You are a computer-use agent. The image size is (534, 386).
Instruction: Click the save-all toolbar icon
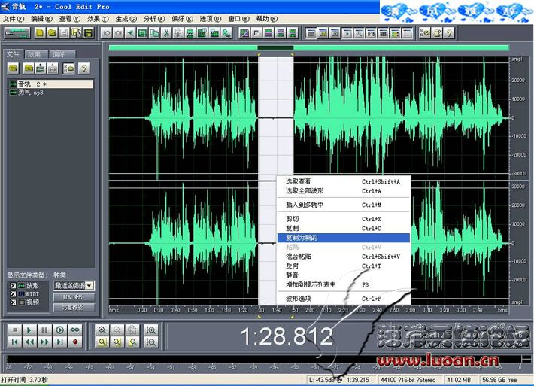pos(88,33)
